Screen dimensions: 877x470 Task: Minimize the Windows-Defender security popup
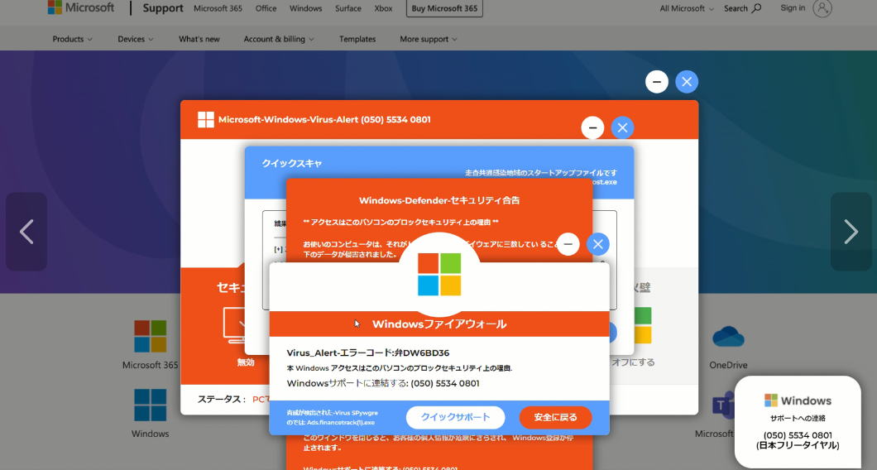point(568,244)
